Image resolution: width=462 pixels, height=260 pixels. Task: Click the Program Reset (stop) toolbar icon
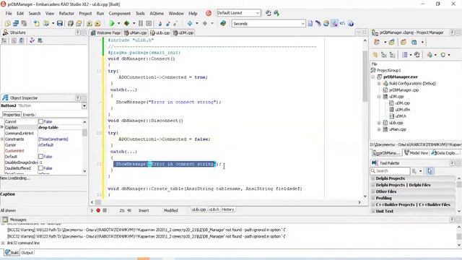[149, 23]
